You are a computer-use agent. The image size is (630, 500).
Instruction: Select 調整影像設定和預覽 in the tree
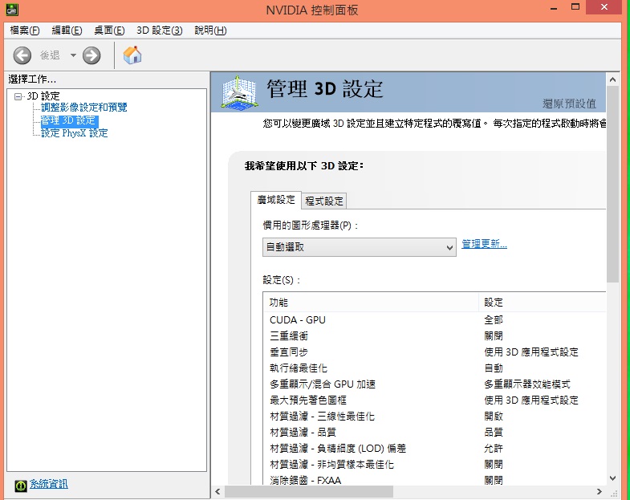point(83,108)
